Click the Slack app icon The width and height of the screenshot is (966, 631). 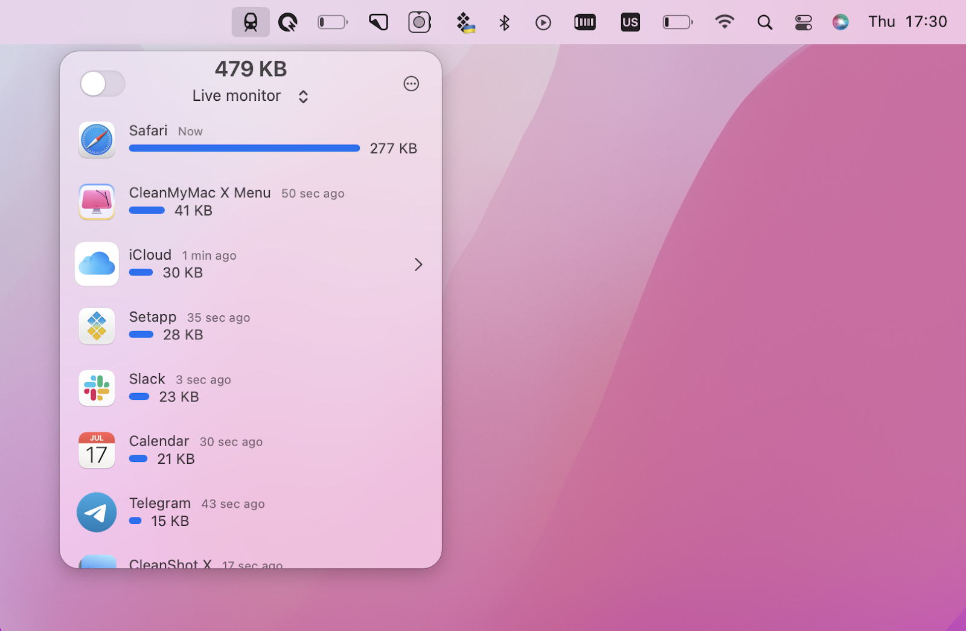[97, 388]
